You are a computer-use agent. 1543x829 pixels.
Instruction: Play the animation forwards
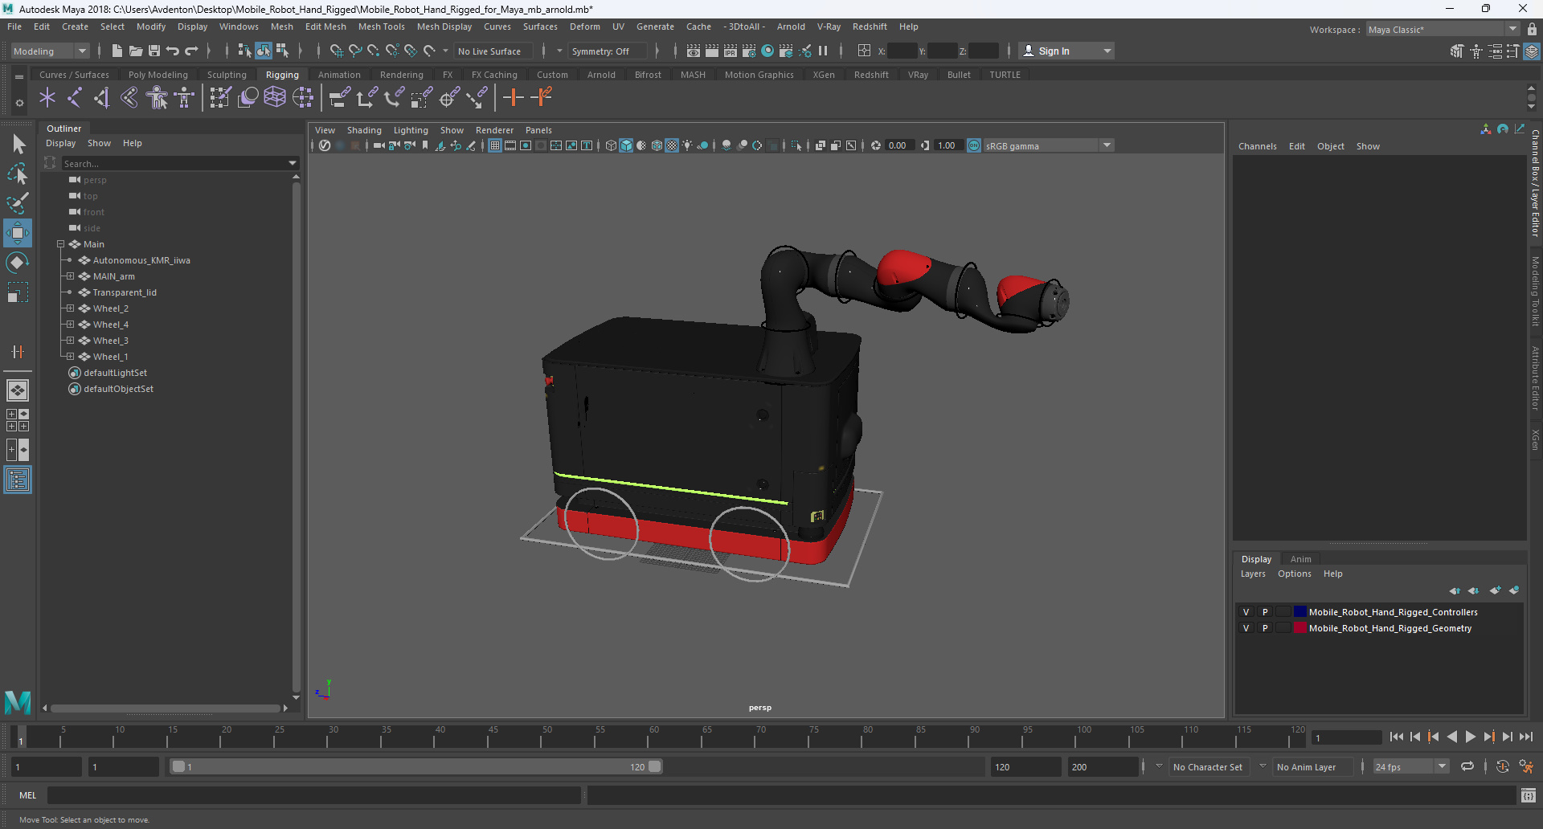[1471, 737]
